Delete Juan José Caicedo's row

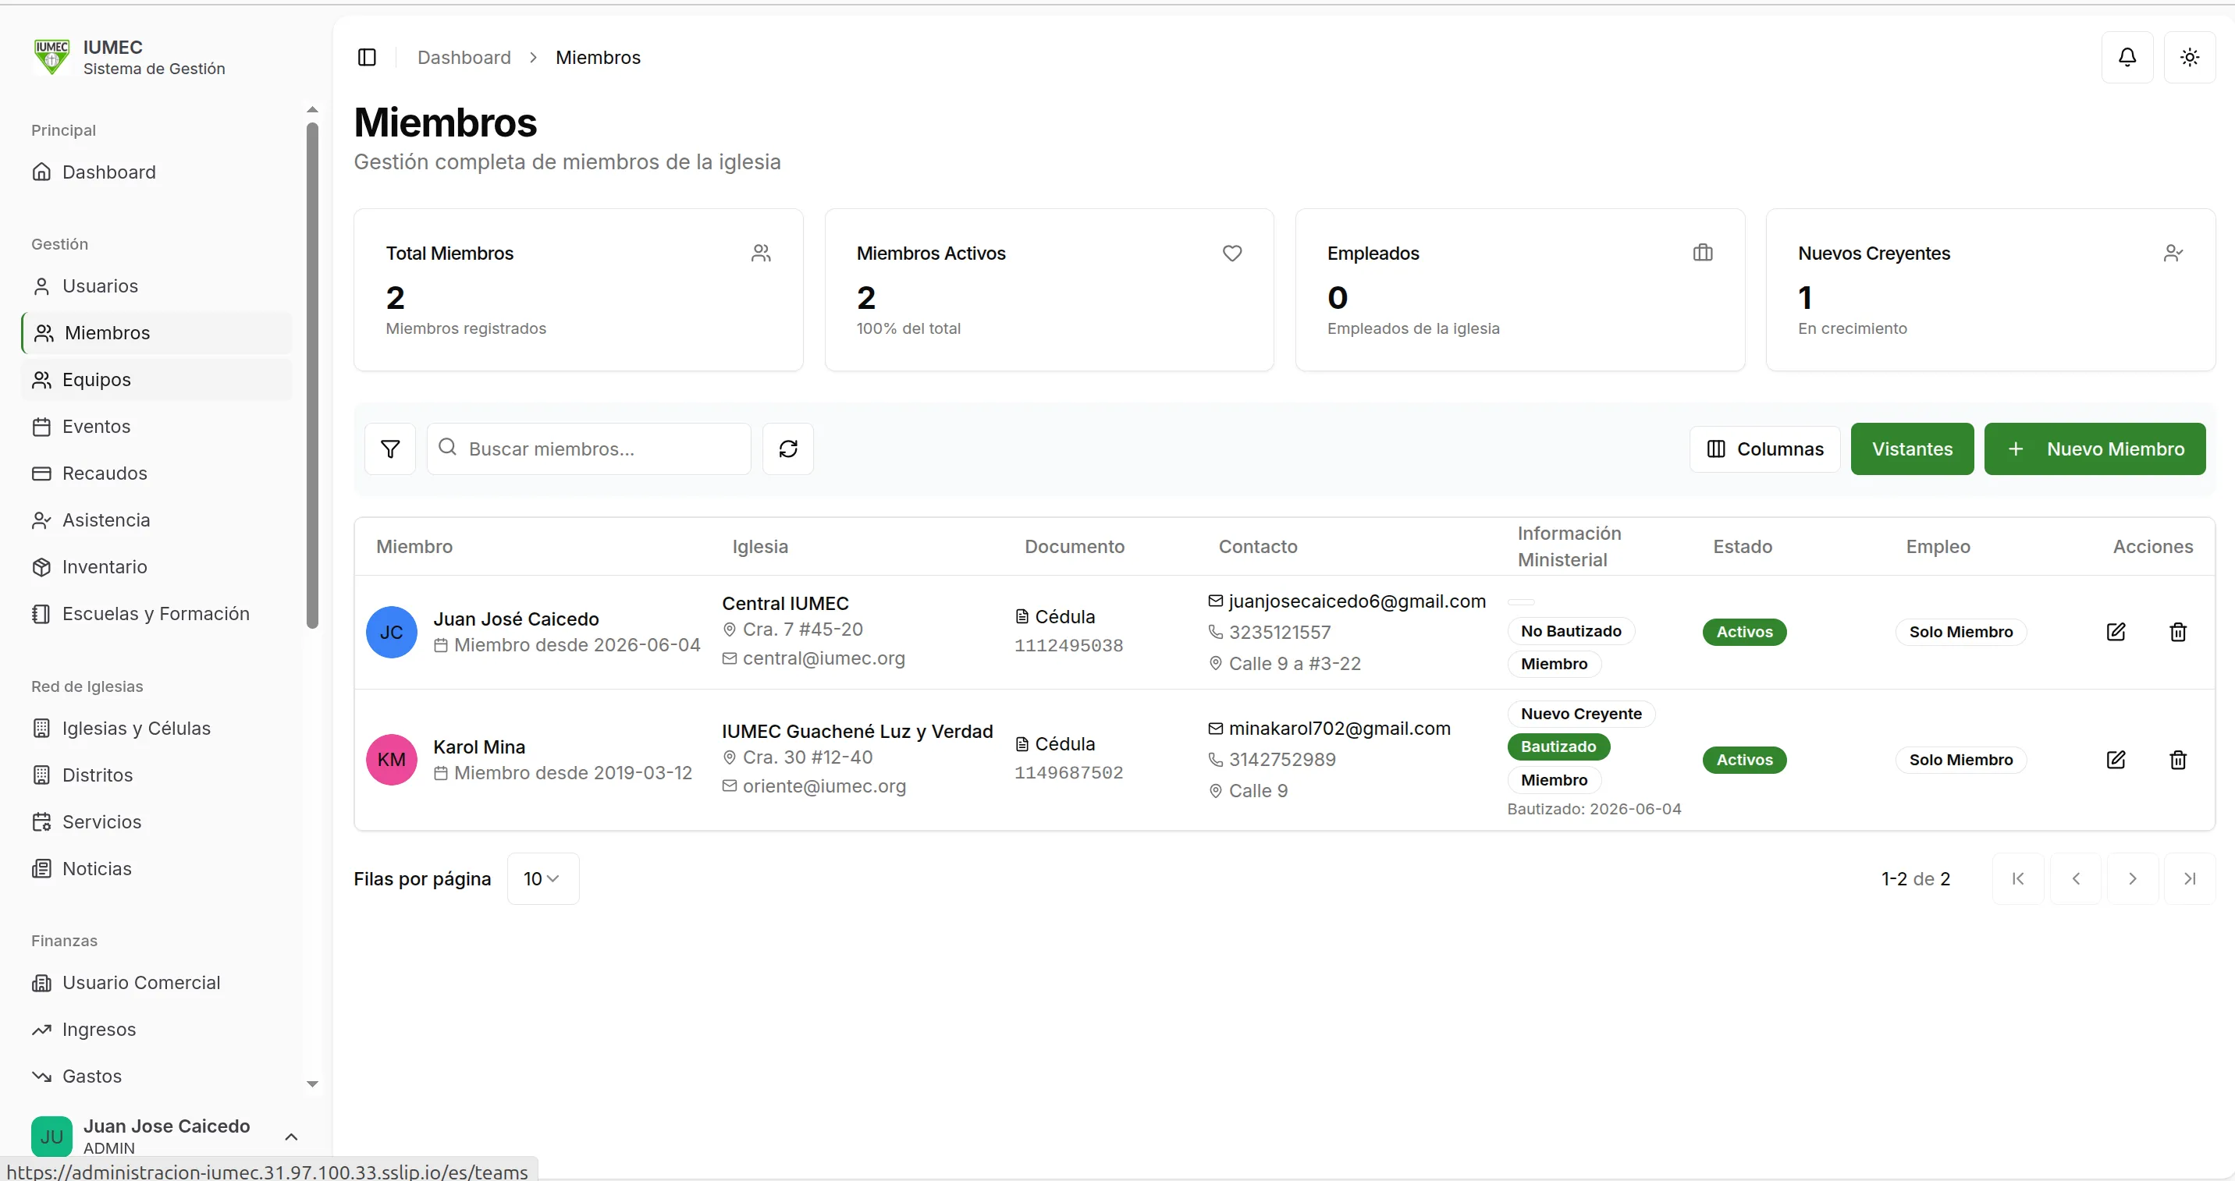point(2178,632)
